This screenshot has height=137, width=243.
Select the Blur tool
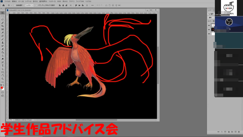(x=3, y=56)
